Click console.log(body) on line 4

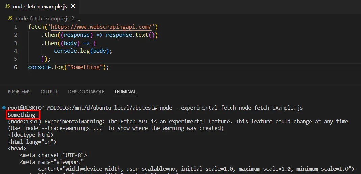81,51
